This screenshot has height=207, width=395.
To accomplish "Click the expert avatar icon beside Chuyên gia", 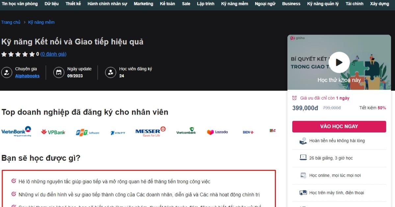I will [7, 73].
